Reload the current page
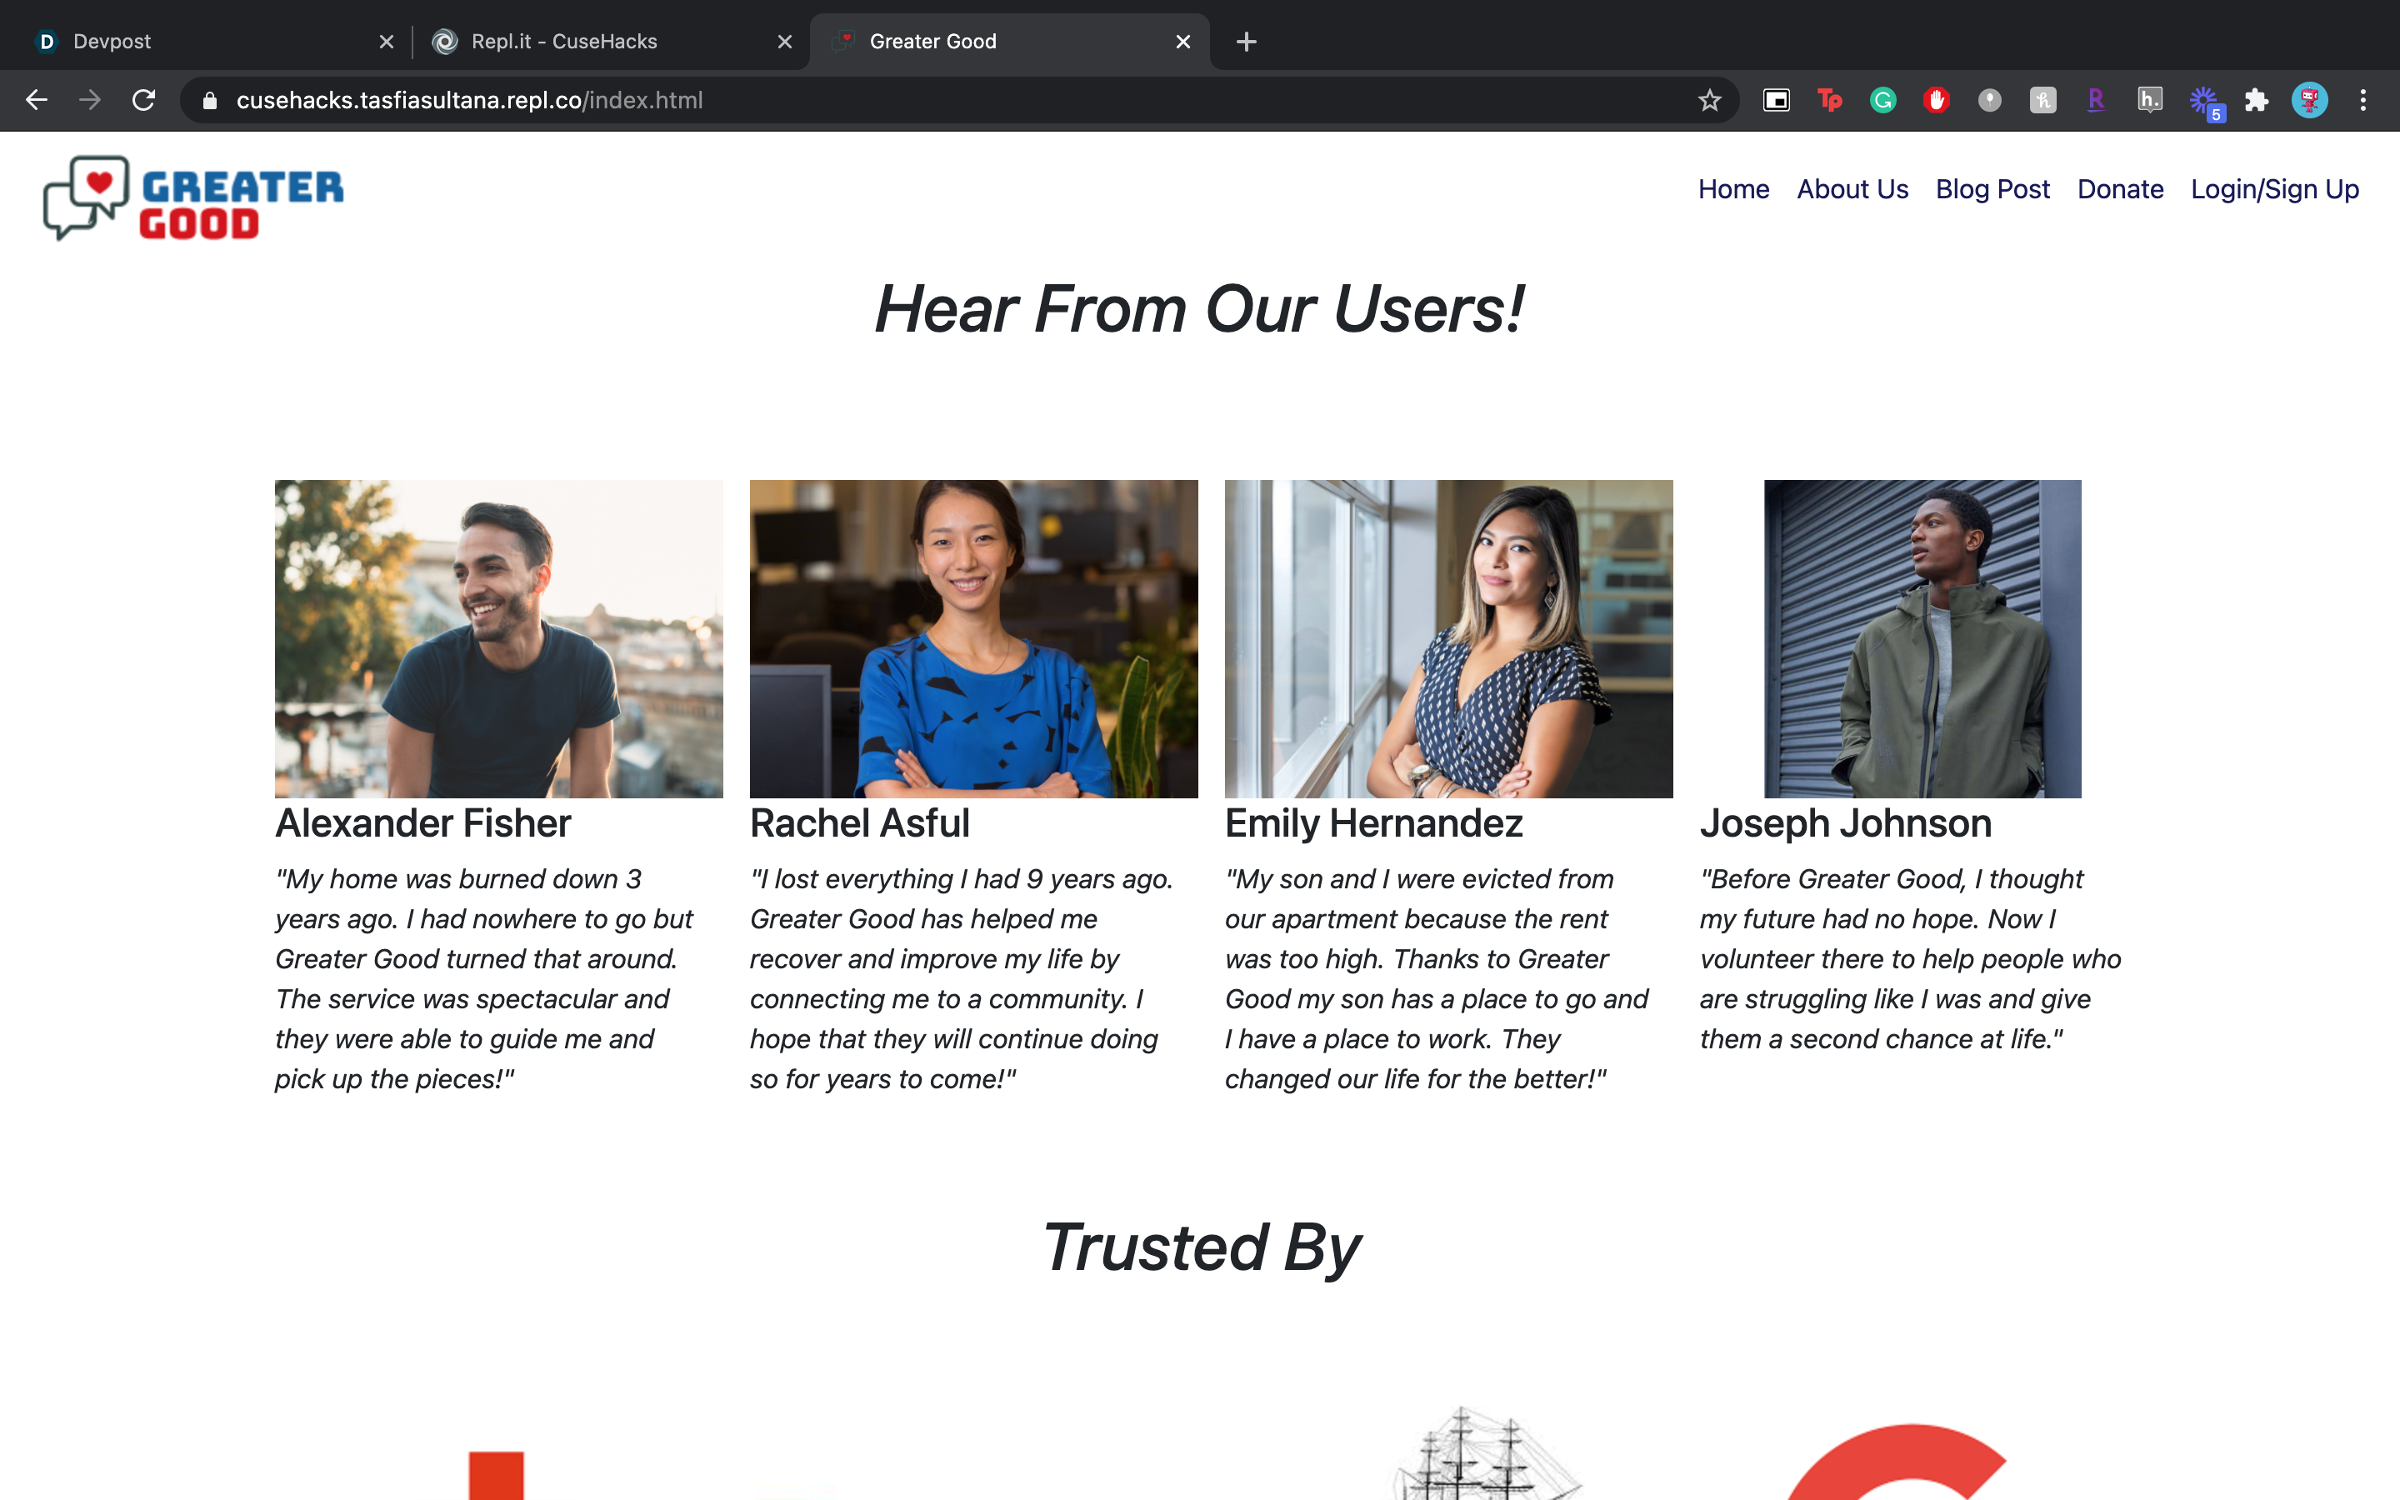The image size is (2400, 1500). (x=144, y=100)
